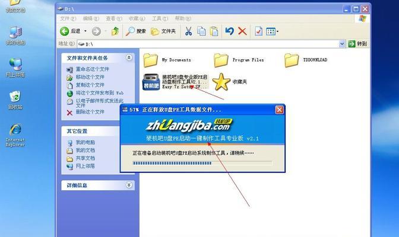Click 以电子邮件形式发送此文件 link

[100, 103]
